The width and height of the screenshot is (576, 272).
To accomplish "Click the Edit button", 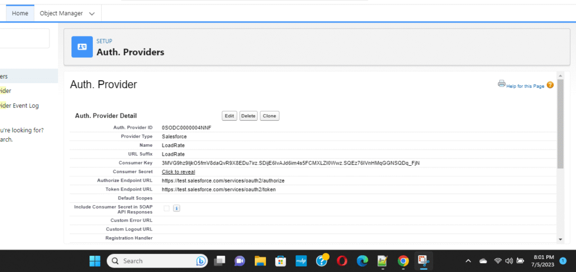I will pos(229,116).
